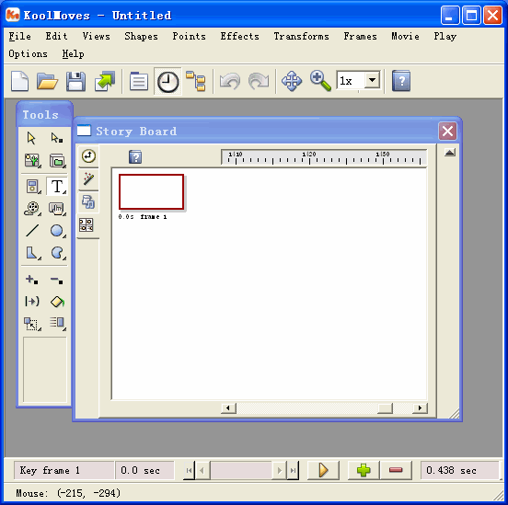
Task: Click the magic wand icon in Story Board
Action: coord(88,178)
